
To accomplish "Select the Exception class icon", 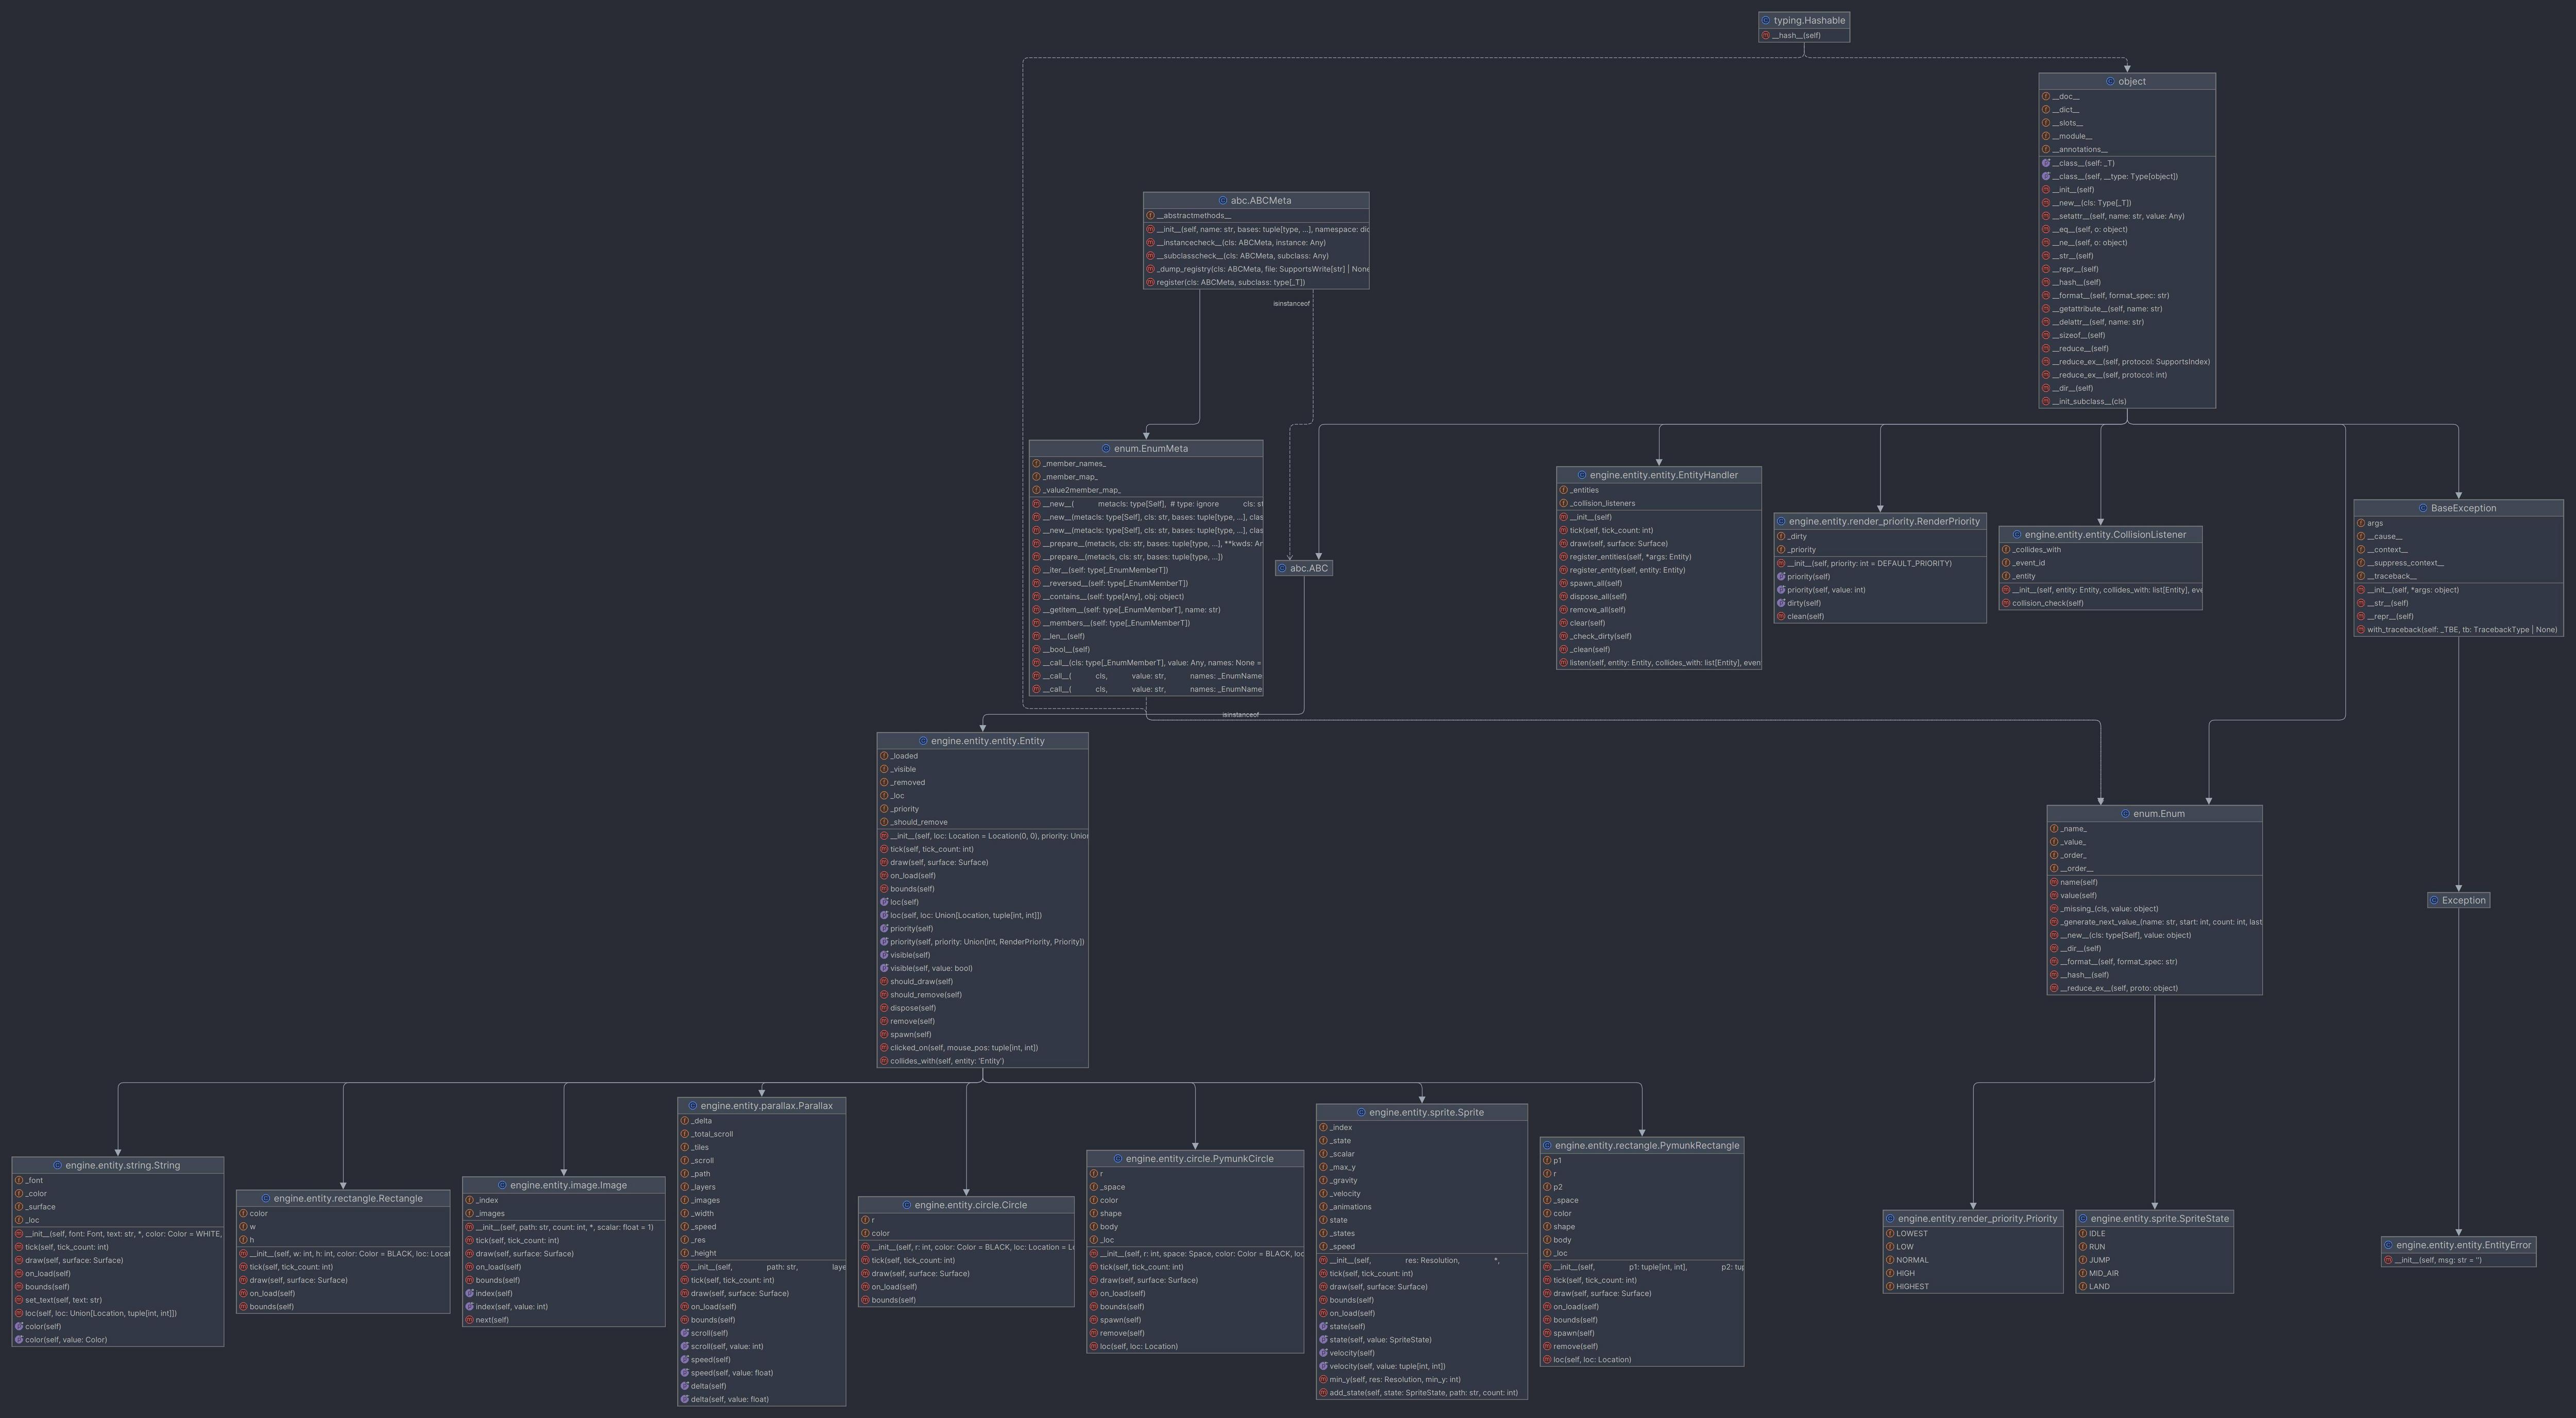I will pos(2434,900).
